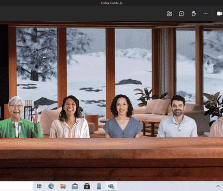Image resolution: width=223 pixels, height=191 pixels.
Task: Open the meeting chat conversation
Action: [182, 13]
